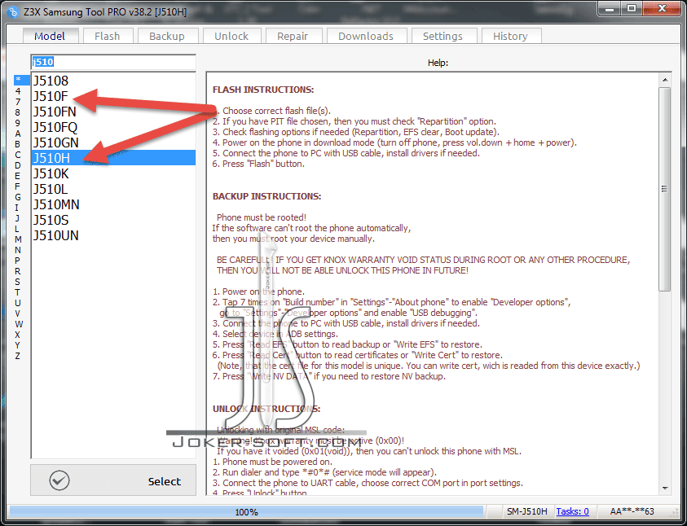The width and height of the screenshot is (687, 526).
Task: Filter models by letter U
Action: (x=18, y=303)
